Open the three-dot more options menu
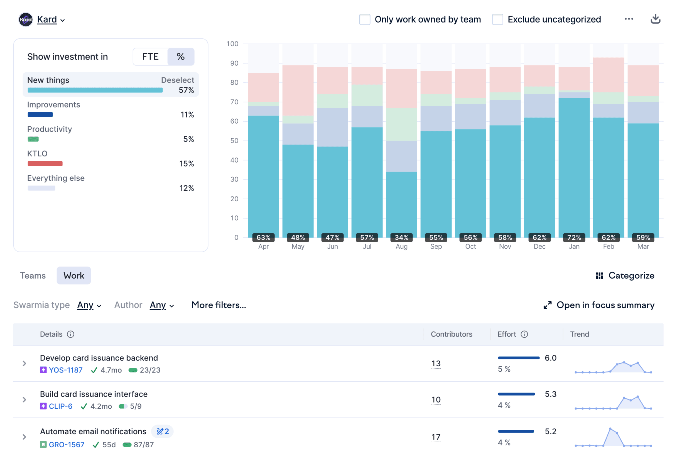The image size is (677, 466). pyautogui.click(x=629, y=19)
